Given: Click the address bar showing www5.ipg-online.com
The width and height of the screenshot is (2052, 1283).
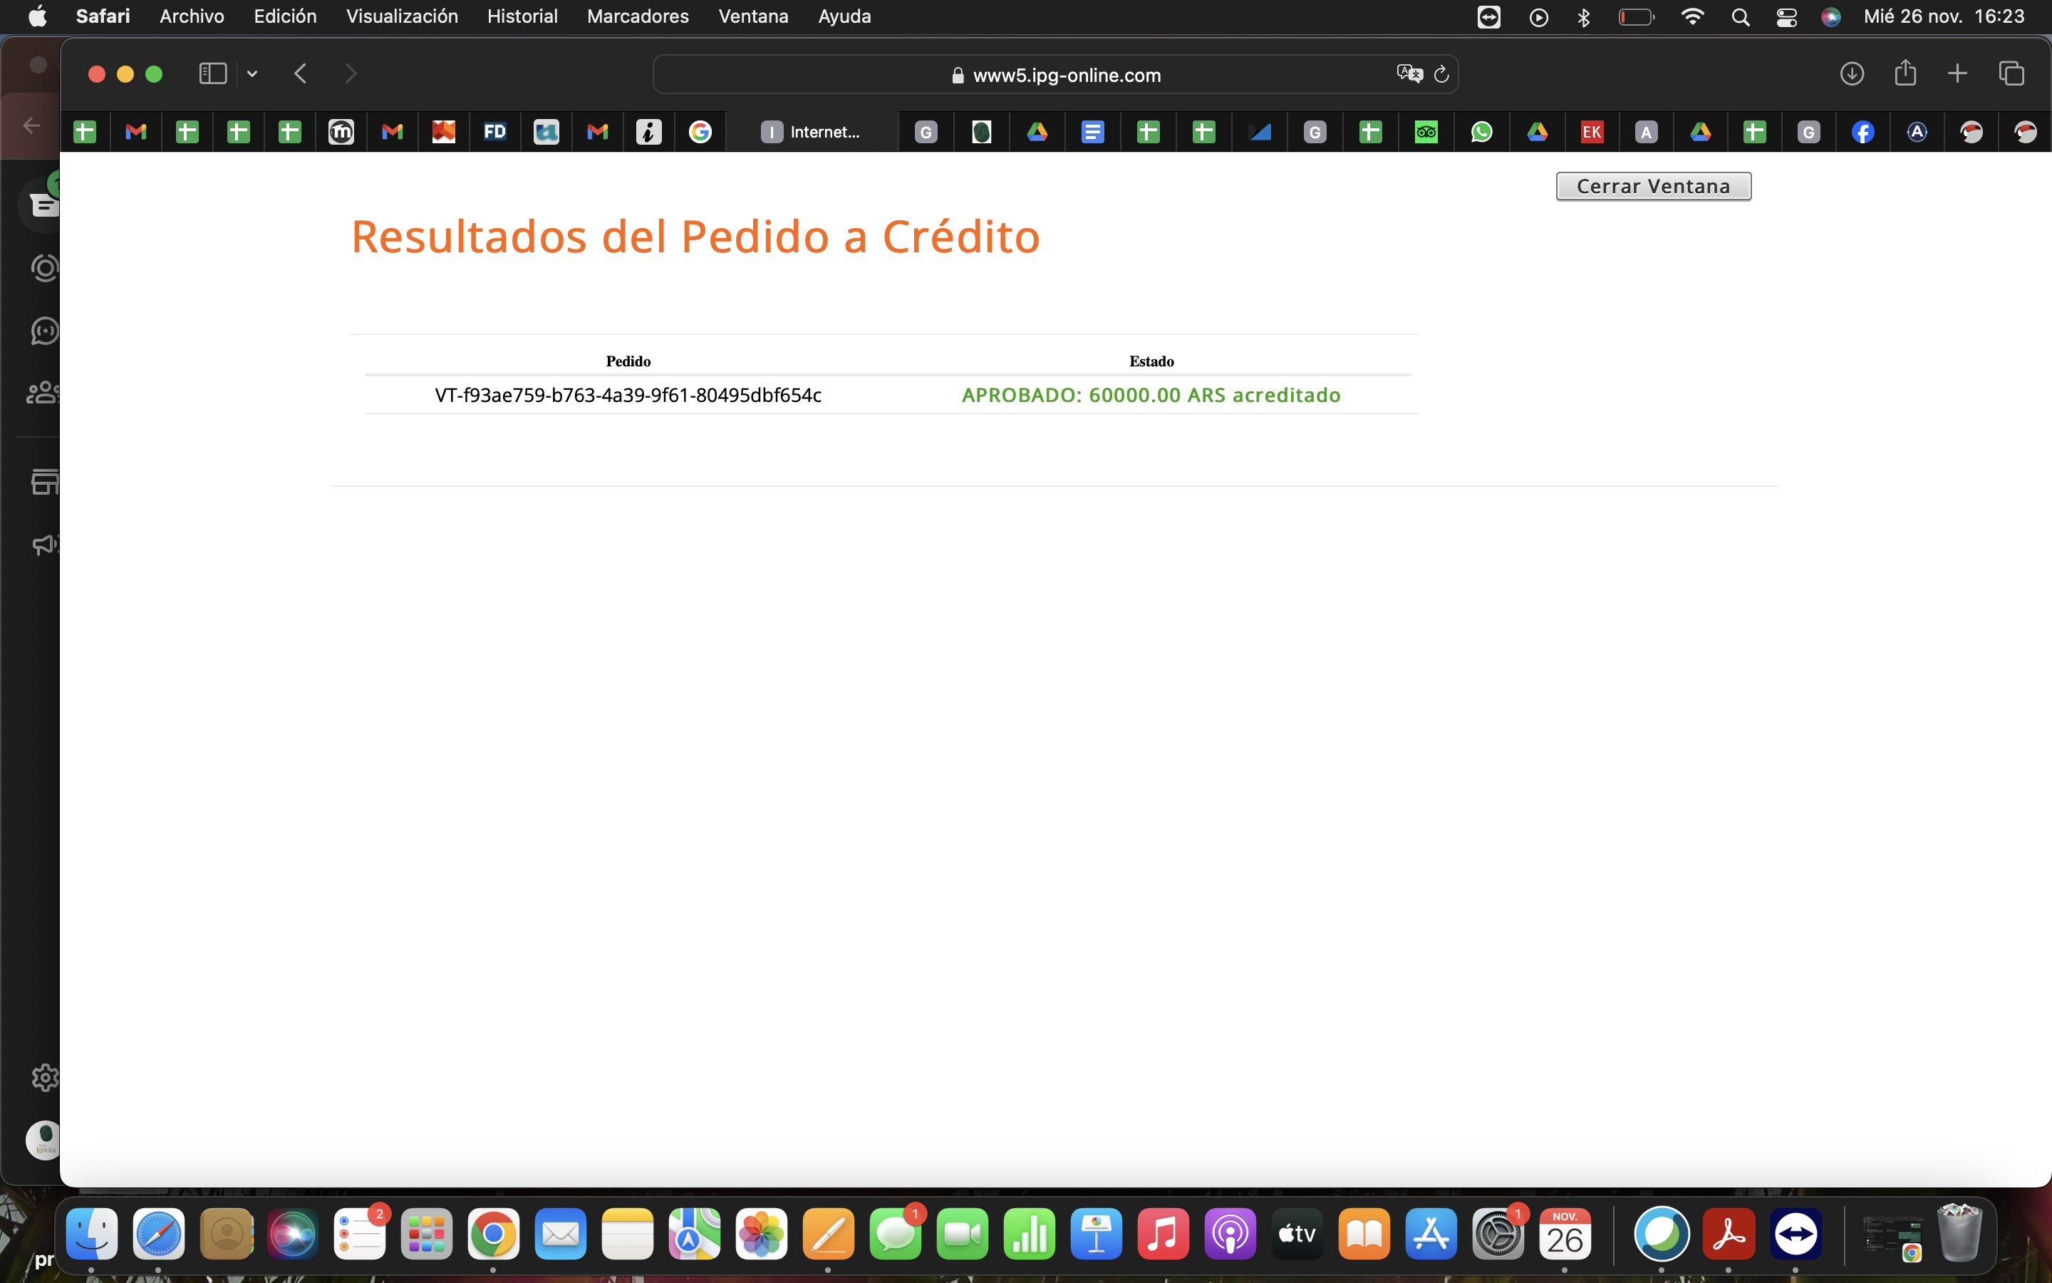Looking at the screenshot, I should 1066,75.
